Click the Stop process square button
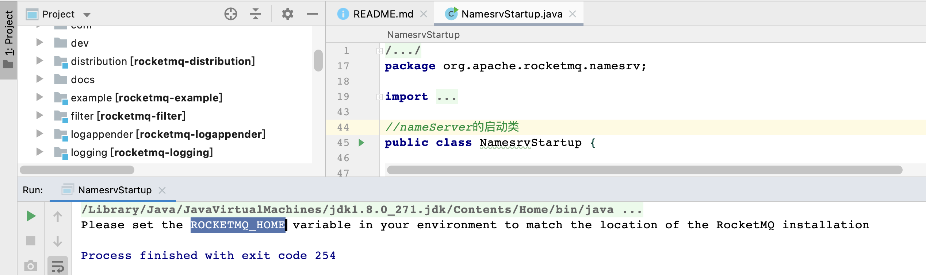The image size is (926, 275). tap(31, 241)
